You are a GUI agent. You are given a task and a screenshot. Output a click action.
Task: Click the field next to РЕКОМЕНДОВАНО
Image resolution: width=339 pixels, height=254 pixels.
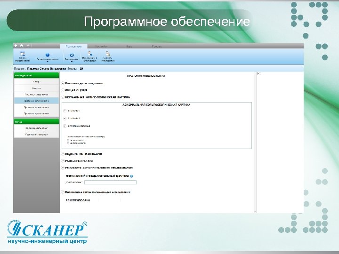tap(109, 200)
